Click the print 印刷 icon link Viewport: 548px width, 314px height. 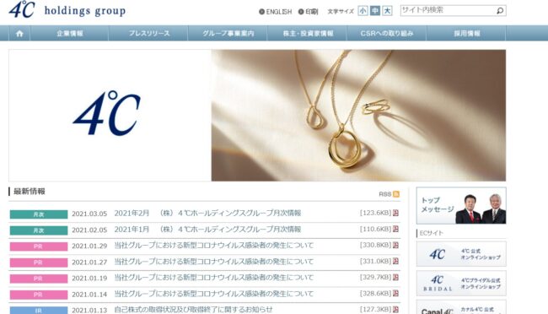tap(308, 12)
